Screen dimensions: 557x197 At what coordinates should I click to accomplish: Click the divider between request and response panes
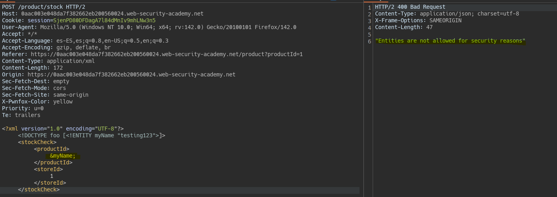coord(363,99)
